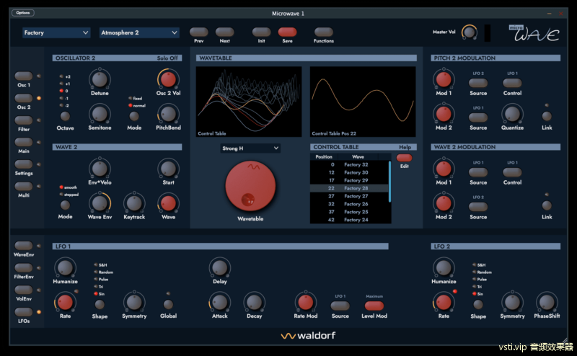Click the red Wave knob in Wave 2

168,203
